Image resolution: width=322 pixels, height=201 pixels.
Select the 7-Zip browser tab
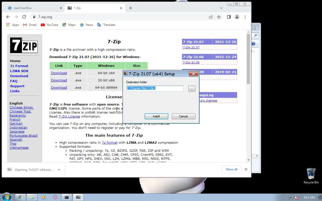[x=95, y=8]
